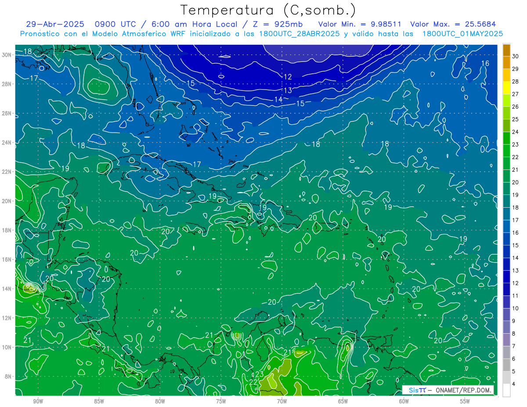Click longitude label "65W"
Screen dimensions: 527x407
click(343, 401)
